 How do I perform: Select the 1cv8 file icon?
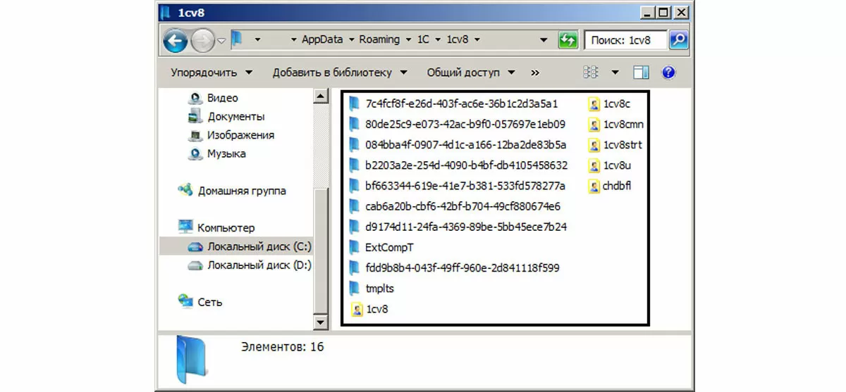coord(356,309)
